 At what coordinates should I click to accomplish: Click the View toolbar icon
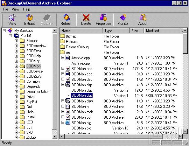12,18
